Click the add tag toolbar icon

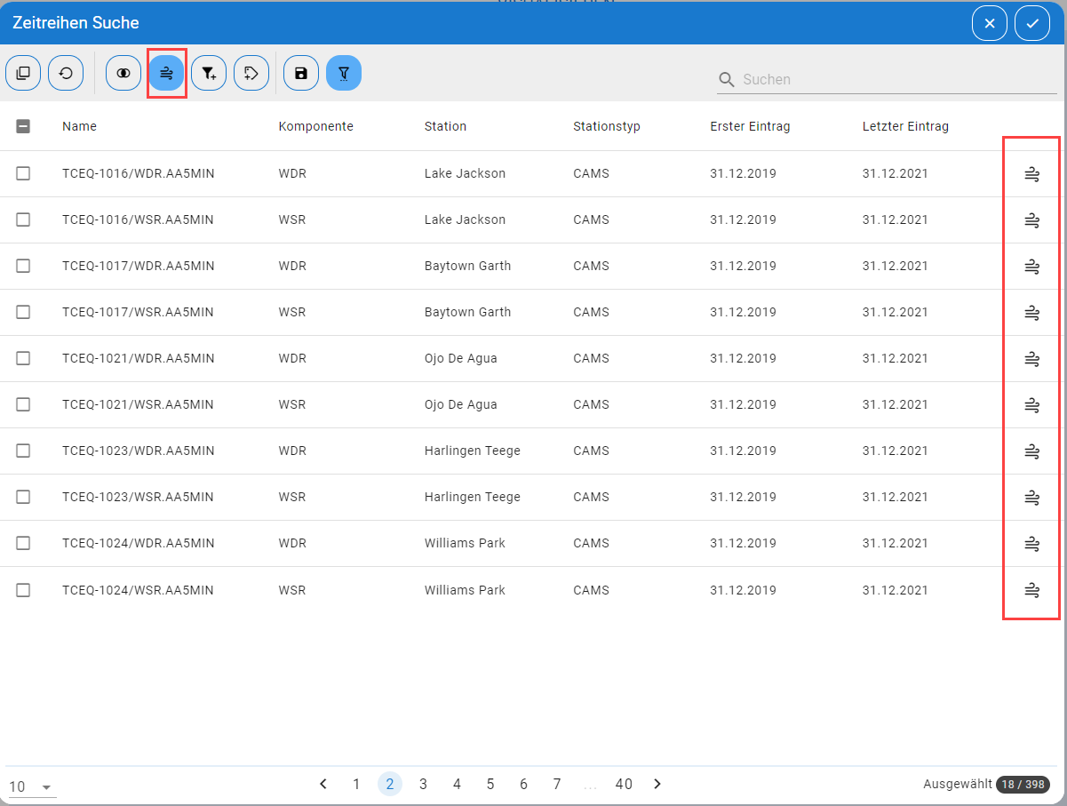pos(251,73)
